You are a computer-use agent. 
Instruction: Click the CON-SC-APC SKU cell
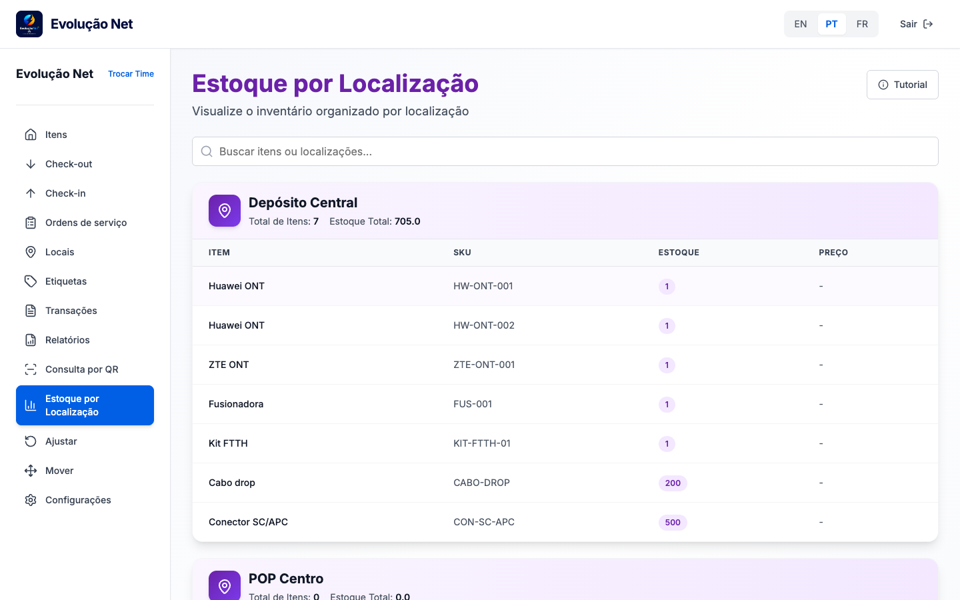tap(484, 522)
